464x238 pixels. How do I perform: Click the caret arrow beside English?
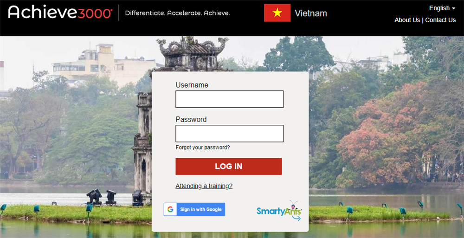click(454, 9)
